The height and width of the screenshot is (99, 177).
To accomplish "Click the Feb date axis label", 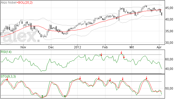I will 105,47.
